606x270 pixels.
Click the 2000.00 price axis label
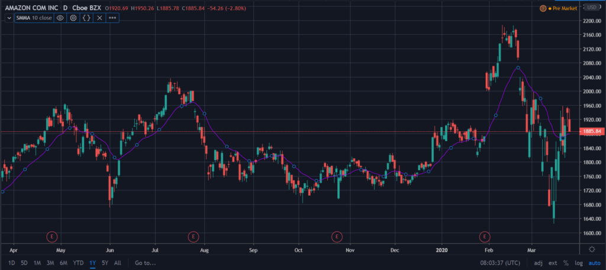[592, 92]
